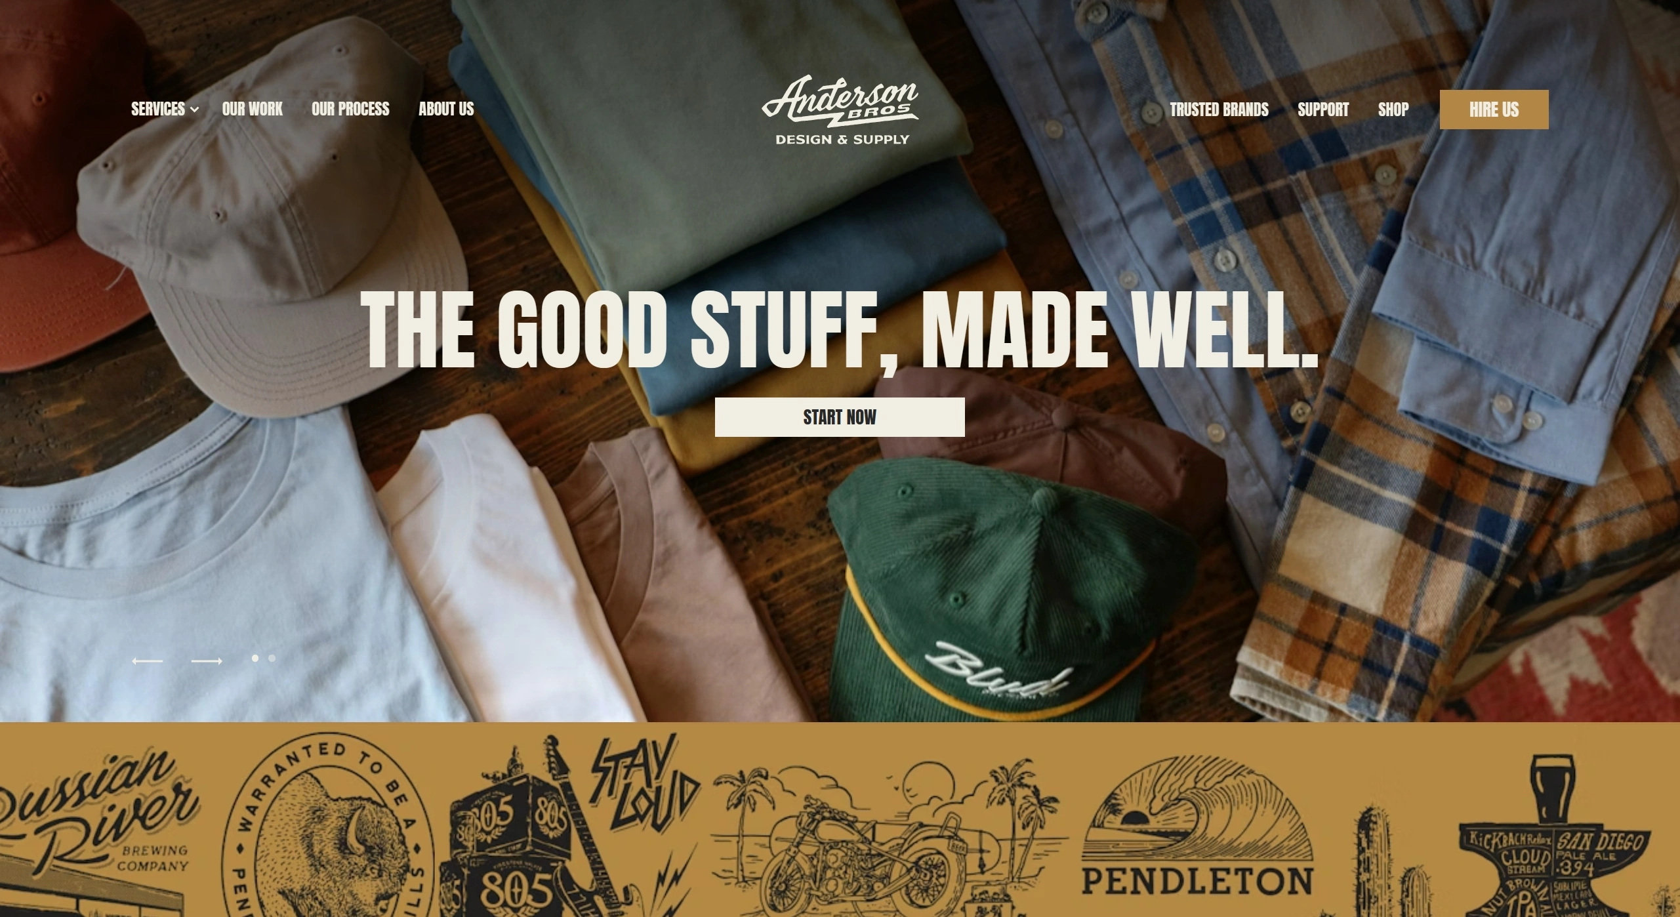The width and height of the screenshot is (1680, 917).
Task: Open the Our Work page
Action: (253, 109)
